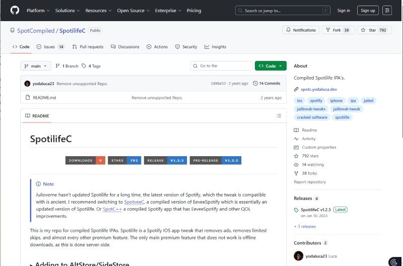Switch to the Issues tab
The image size is (403, 266).
coord(50,47)
